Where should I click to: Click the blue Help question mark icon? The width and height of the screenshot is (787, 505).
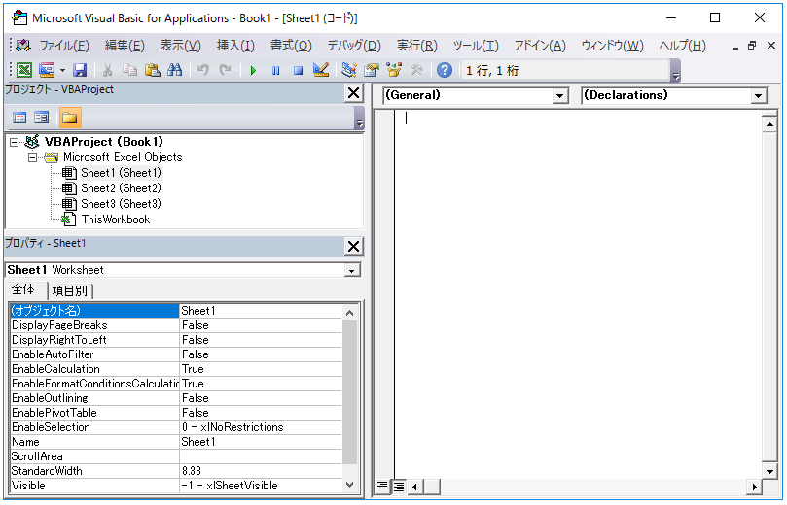coord(445,70)
